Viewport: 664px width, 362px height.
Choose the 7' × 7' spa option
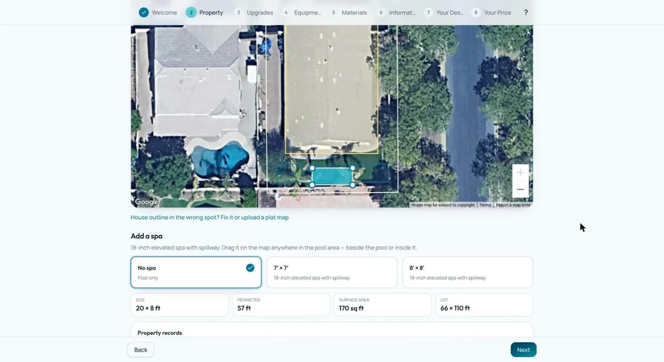click(332, 272)
